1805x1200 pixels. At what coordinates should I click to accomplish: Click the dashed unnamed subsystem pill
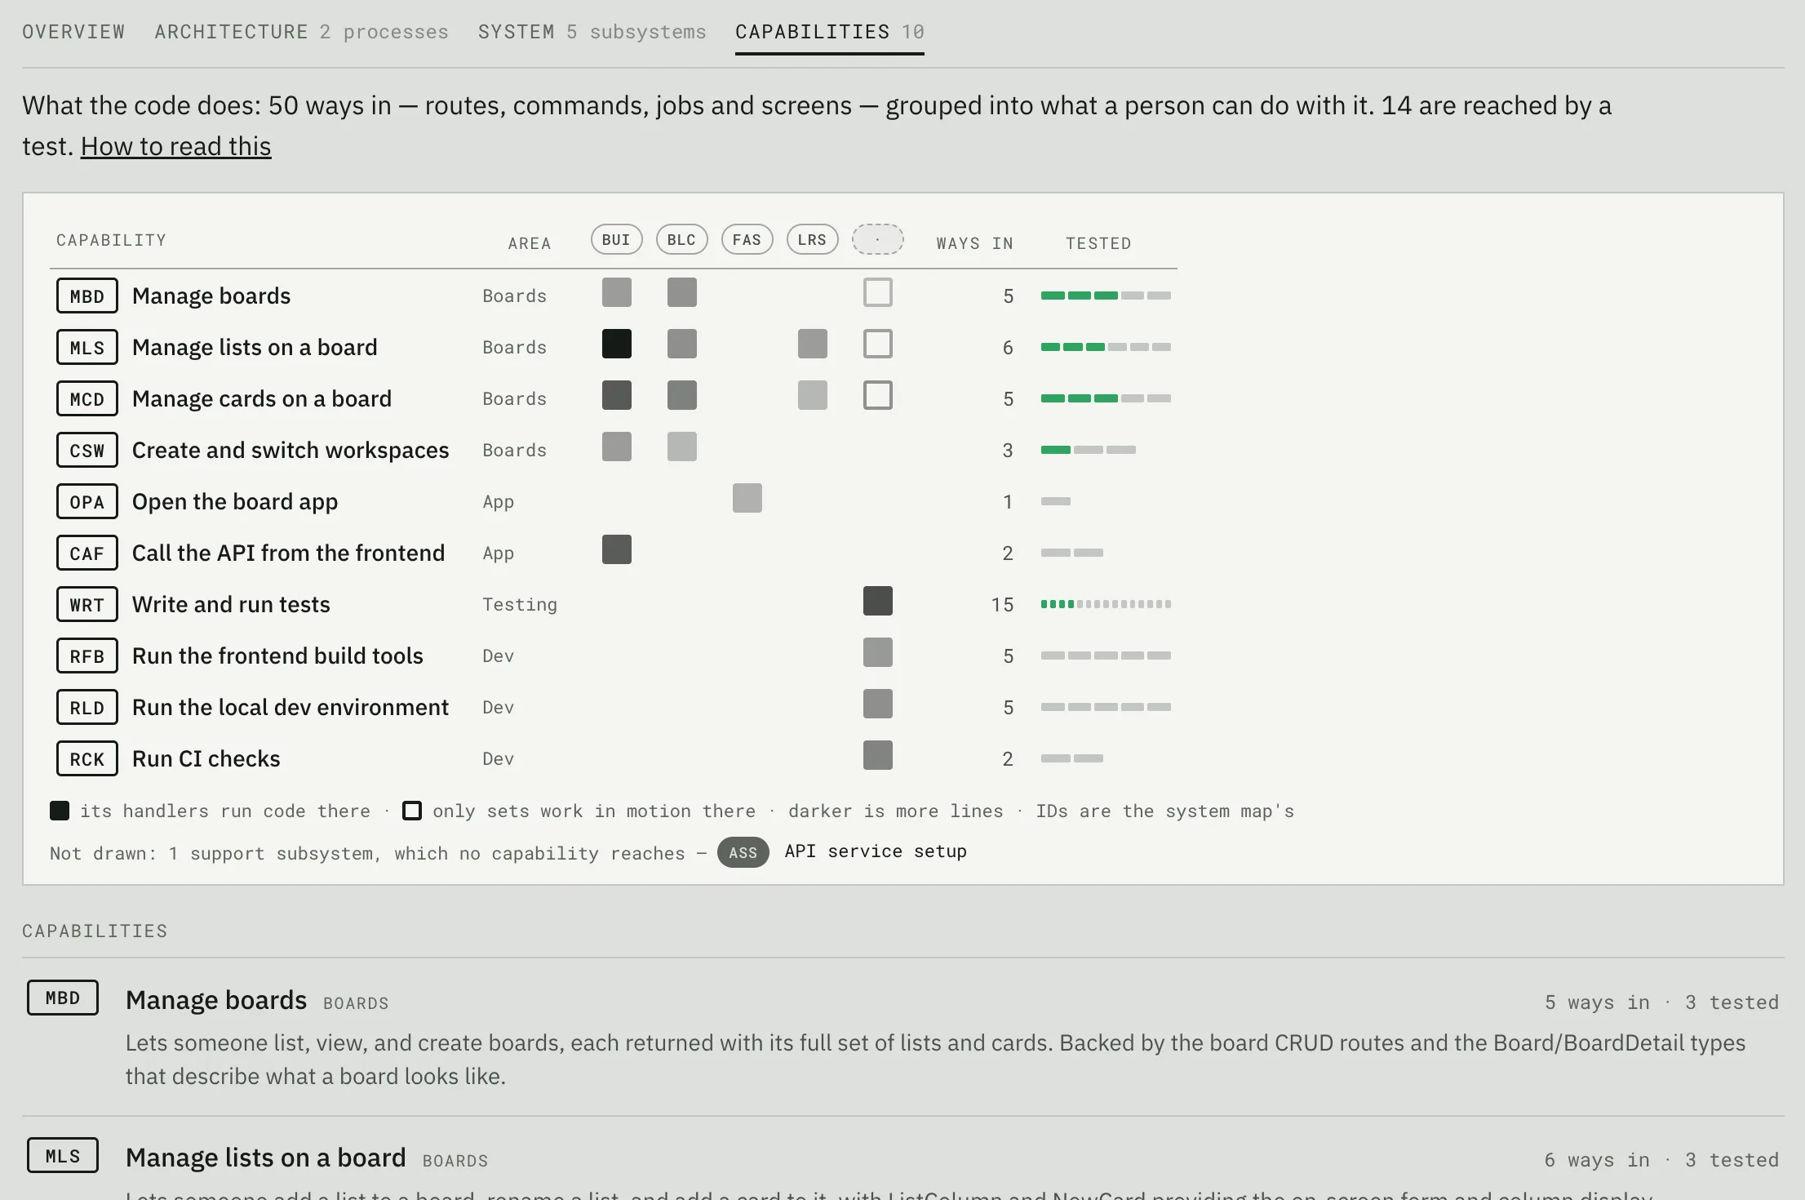pos(877,239)
